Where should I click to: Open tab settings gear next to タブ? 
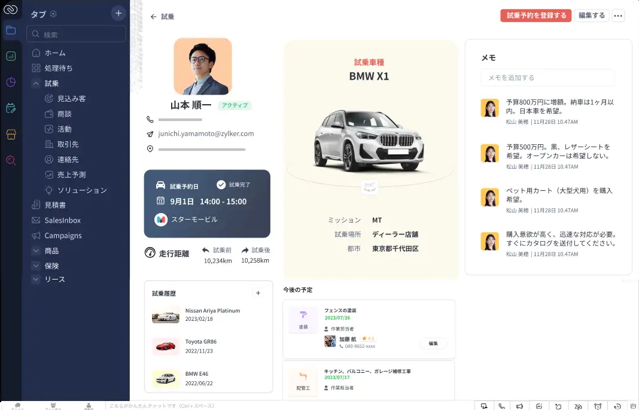(x=53, y=14)
